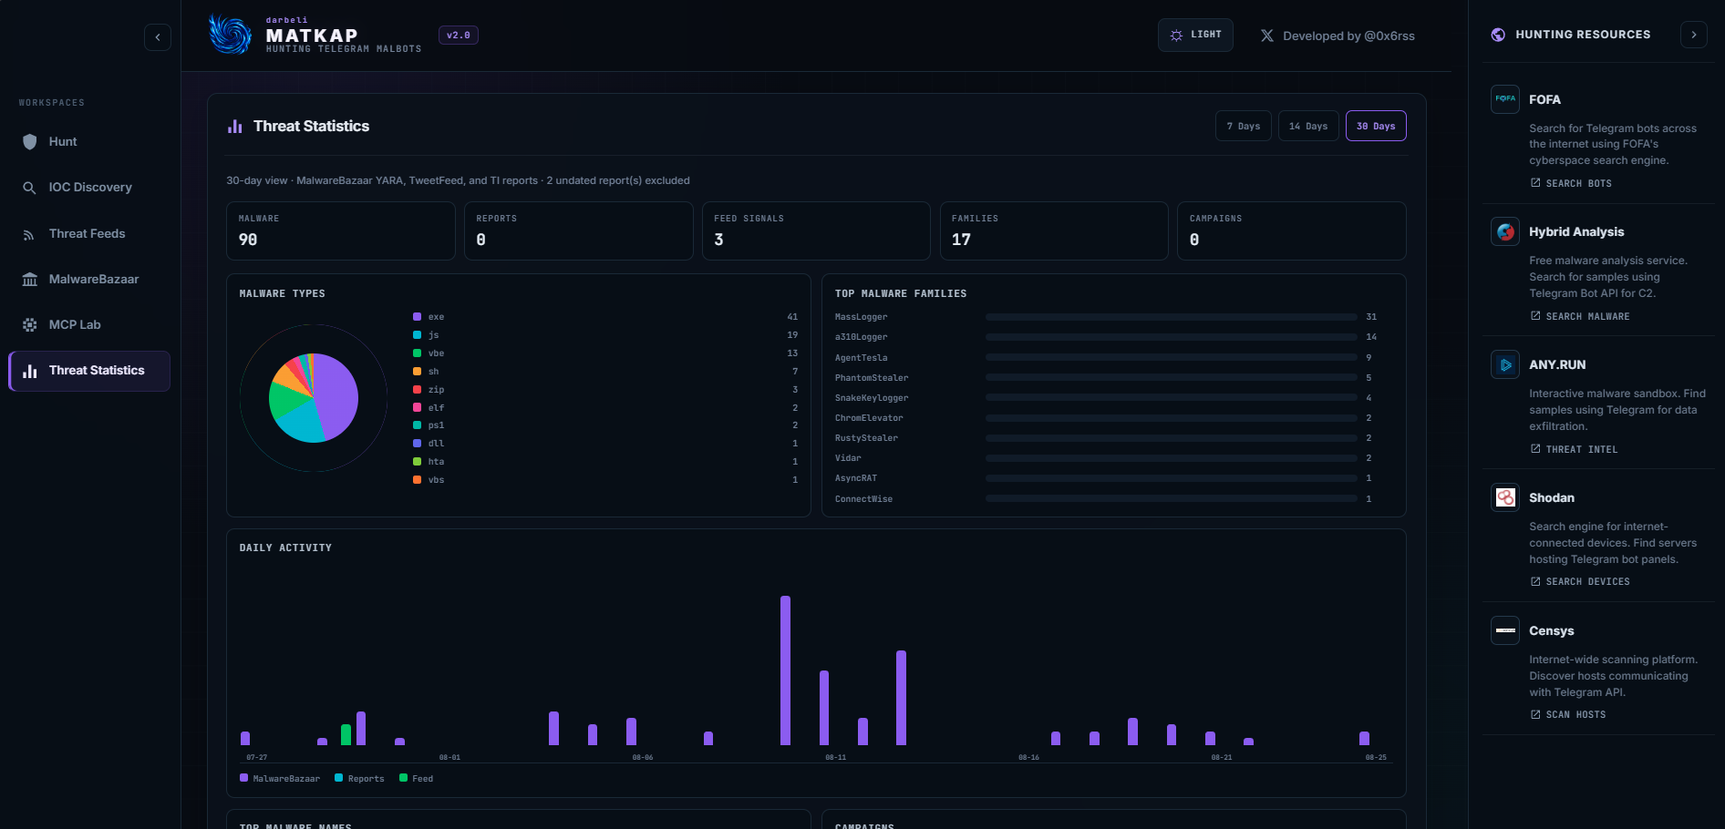Click external link icon beside Search Devices
Screen dimensions: 1725x829
pyautogui.click(x=1535, y=581)
